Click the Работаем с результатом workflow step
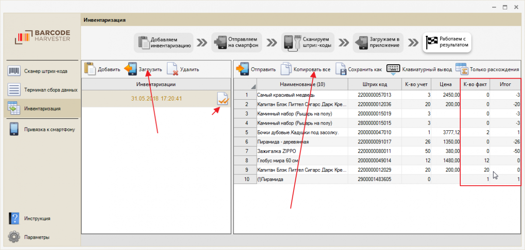This screenshot has height=250, width=525. (446, 42)
